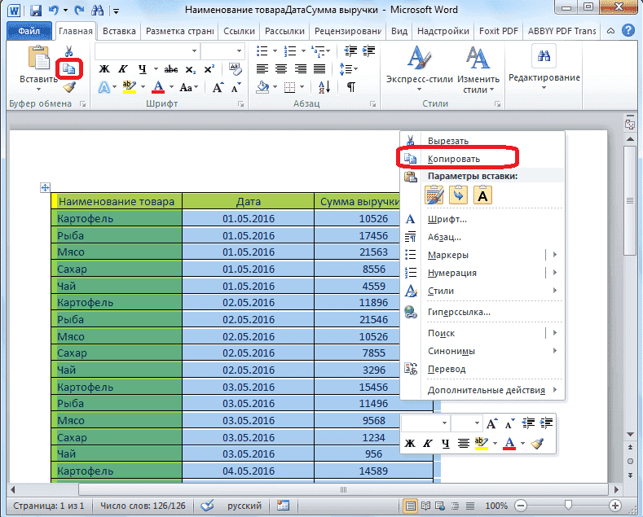Image resolution: width=643 pixels, height=517 pixels.
Task: Click the Save icon in the quick access toolbar
Action: pyautogui.click(x=35, y=11)
